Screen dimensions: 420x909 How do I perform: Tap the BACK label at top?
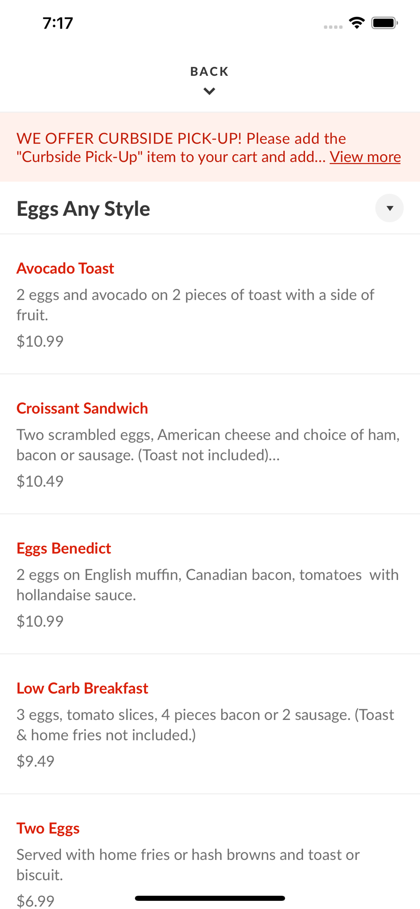pos(210,71)
